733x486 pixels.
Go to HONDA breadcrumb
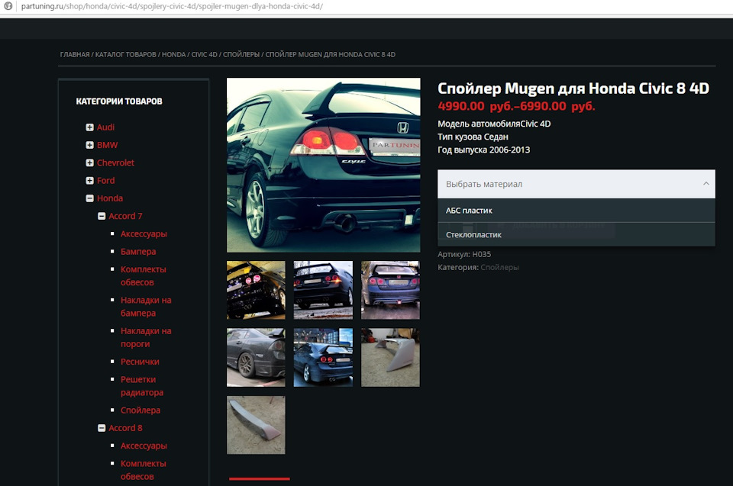coord(174,55)
